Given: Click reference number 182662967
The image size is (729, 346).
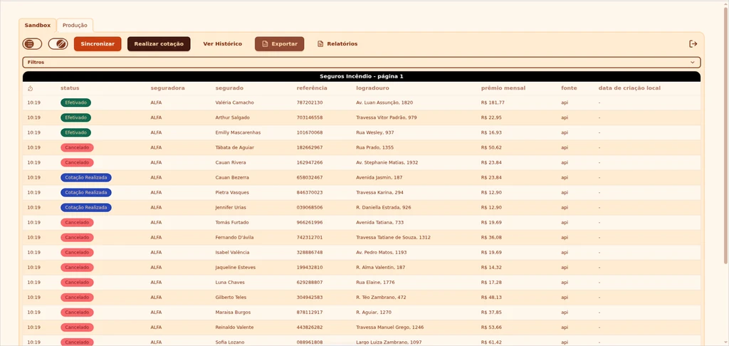Looking at the screenshot, I should click(x=310, y=147).
